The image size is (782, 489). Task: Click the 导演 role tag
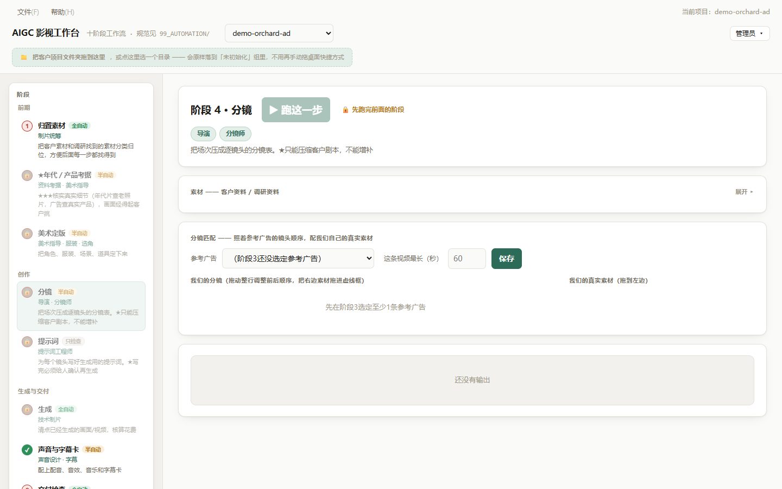click(x=204, y=134)
